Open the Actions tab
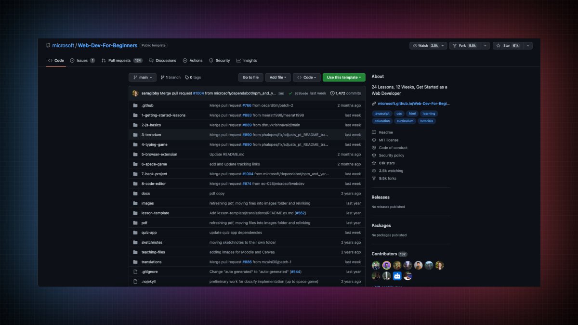This screenshot has height=325, width=578. 193,61
